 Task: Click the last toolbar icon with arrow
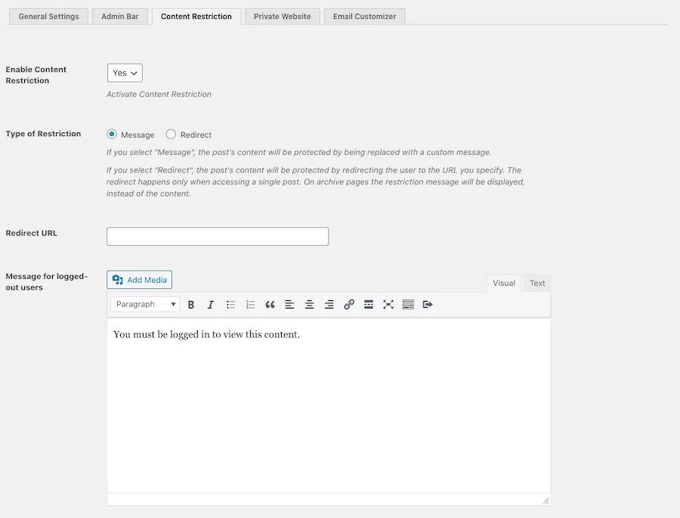click(x=428, y=305)
